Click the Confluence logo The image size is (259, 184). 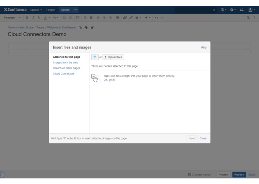[15, 10]
